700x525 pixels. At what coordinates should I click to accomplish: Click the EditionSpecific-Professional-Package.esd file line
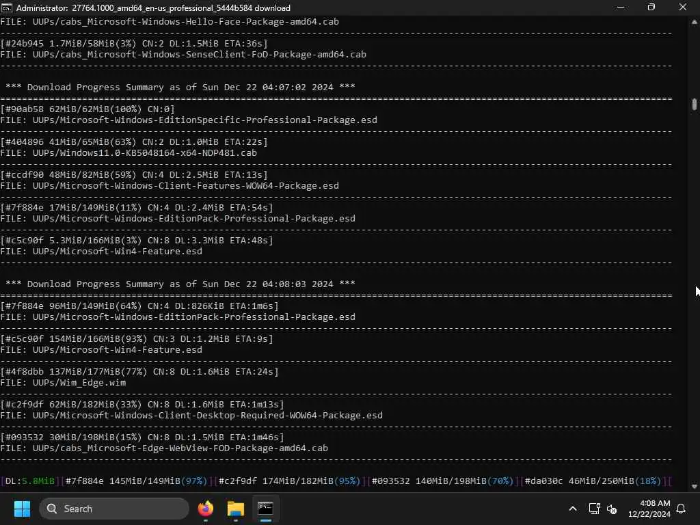pyautogui.click(x=189, y=120)
